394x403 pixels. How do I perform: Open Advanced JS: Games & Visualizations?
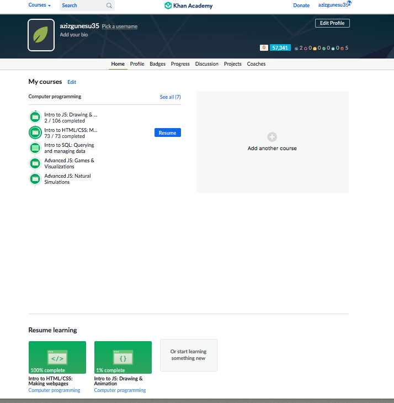70,163
